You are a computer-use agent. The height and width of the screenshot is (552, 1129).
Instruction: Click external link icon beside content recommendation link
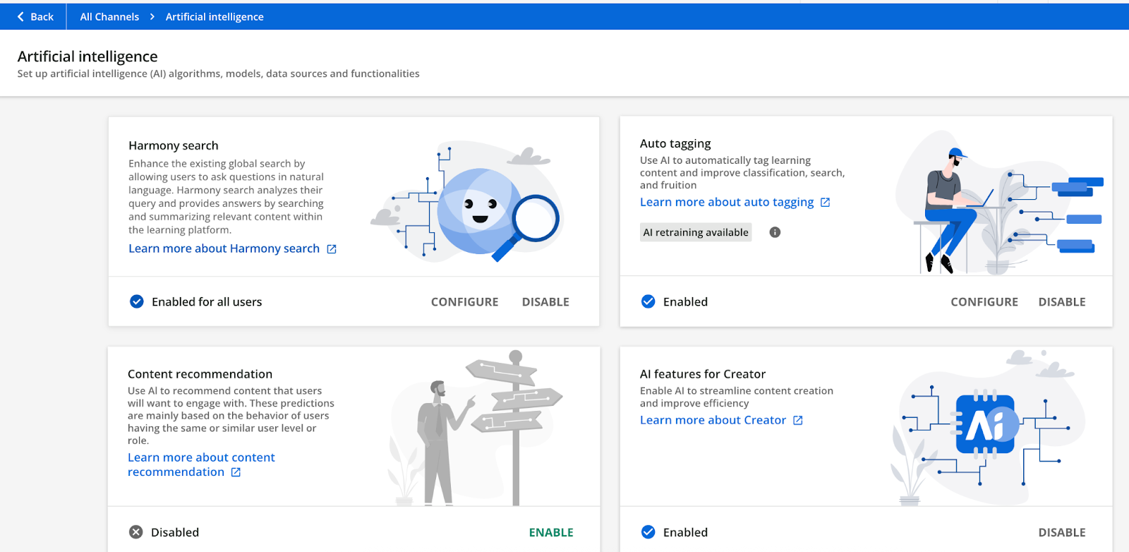coord(236,472)
